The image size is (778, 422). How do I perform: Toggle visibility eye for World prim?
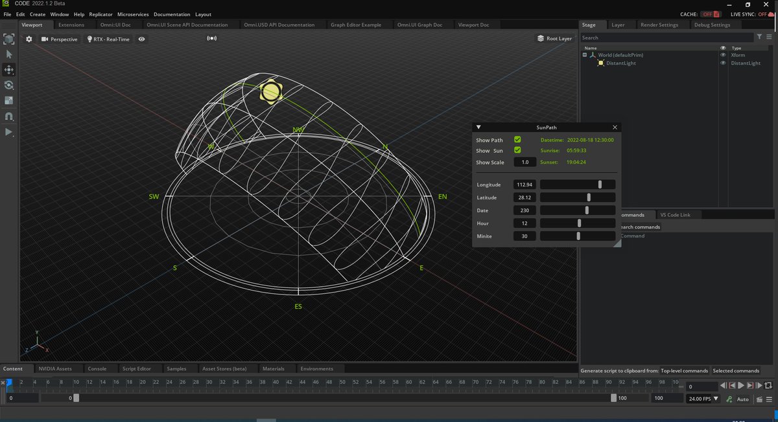723,55
